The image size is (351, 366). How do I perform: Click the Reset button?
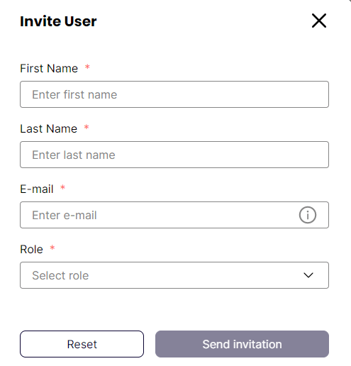pyautogui.click(x=82, y=344)
